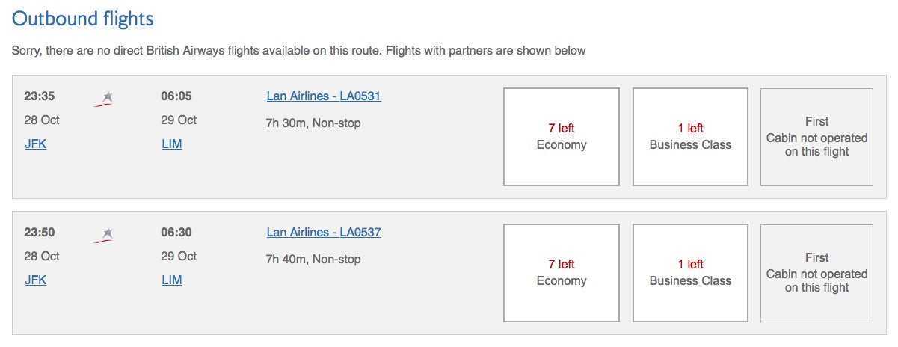
Task: Open the LIM airport link for the 06:30 arrival
Action: (x=171, y=280)
